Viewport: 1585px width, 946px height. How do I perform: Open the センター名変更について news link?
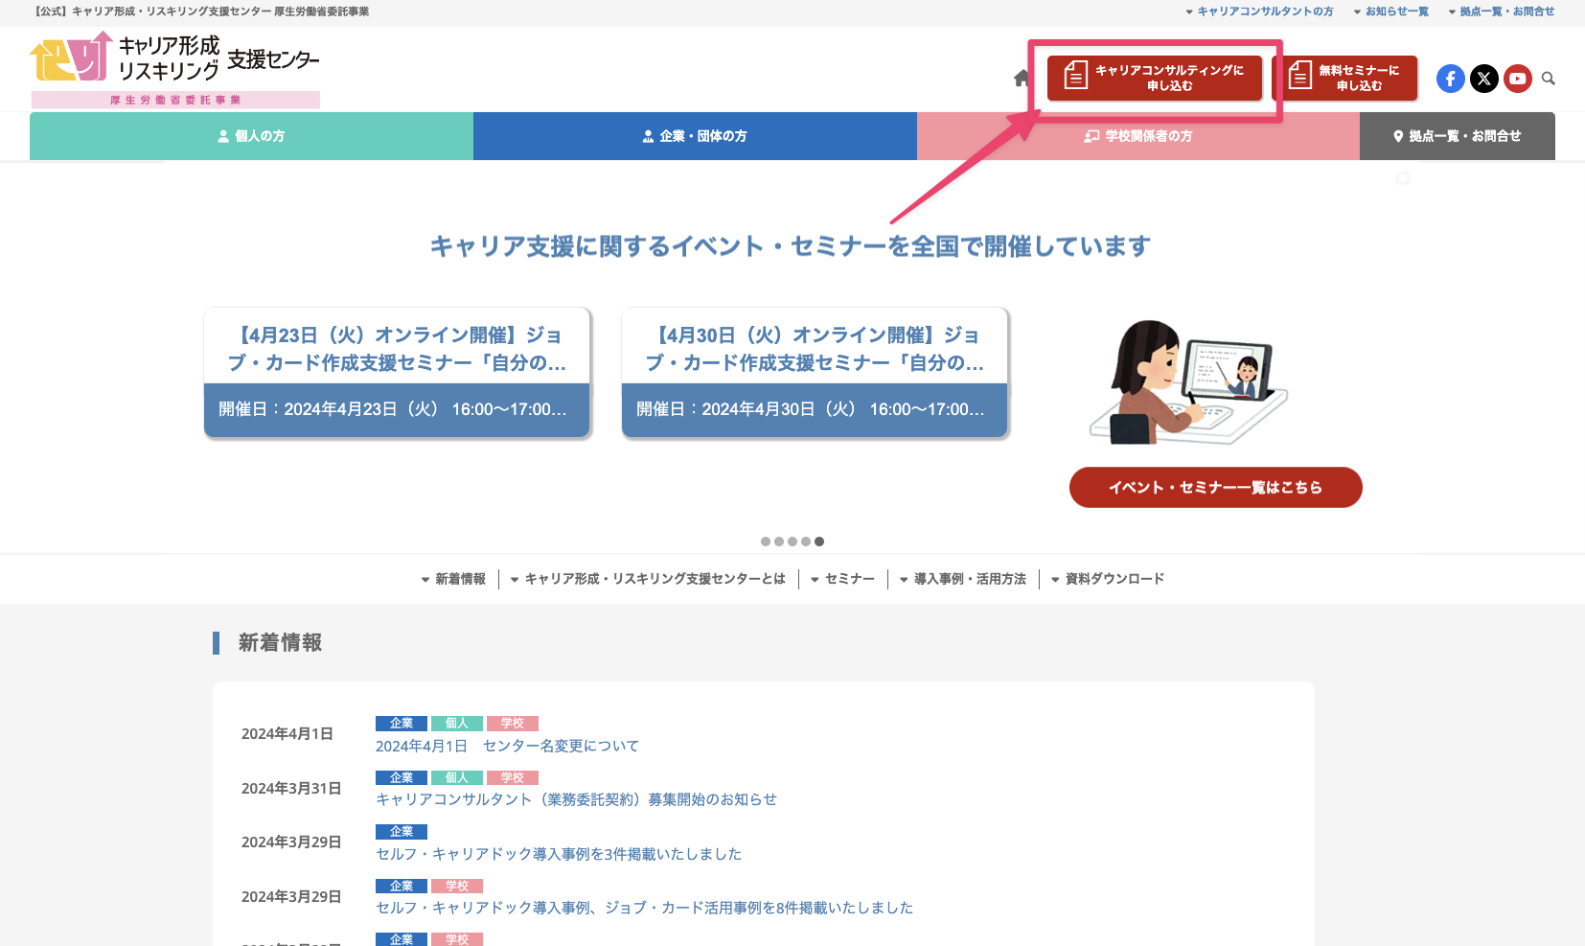tap(506, 746)
